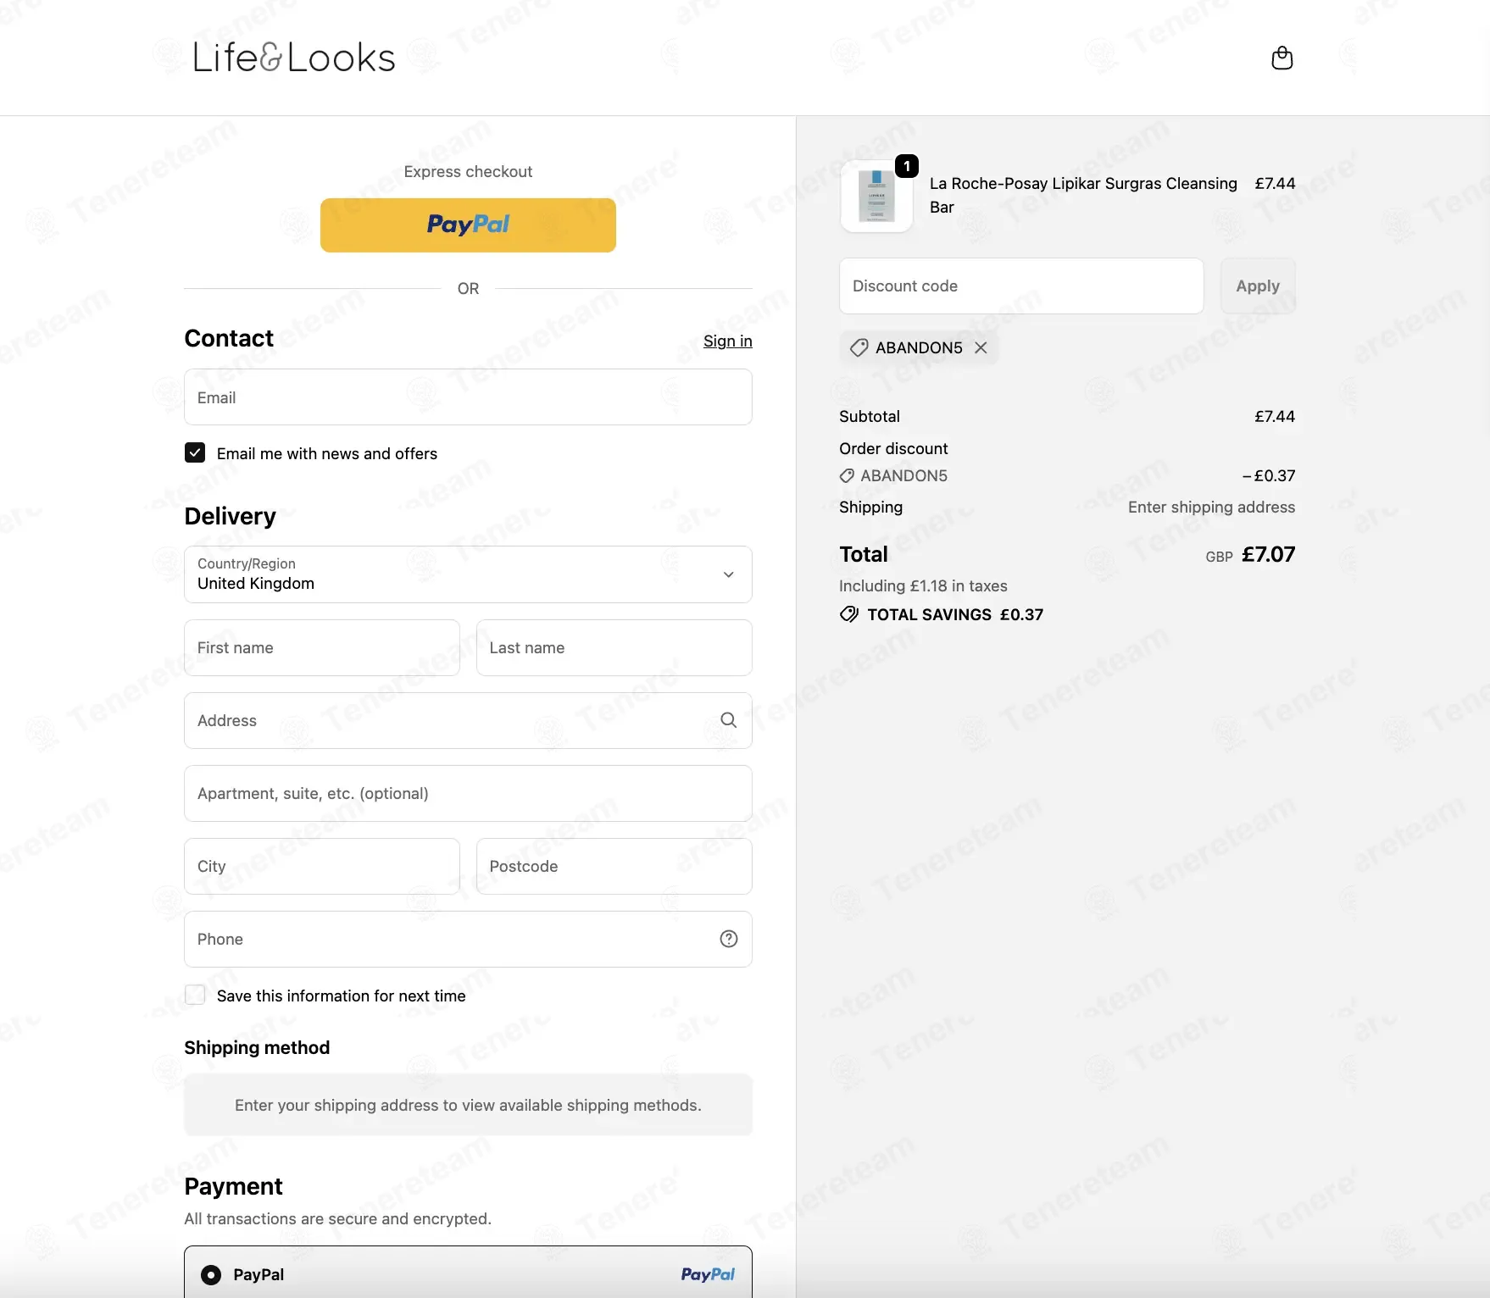Click the order discount amount −£0.37

coord(1269,475)
